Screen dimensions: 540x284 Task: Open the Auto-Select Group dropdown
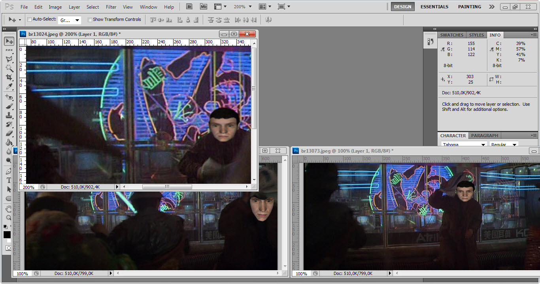click(x=70, y=20)
